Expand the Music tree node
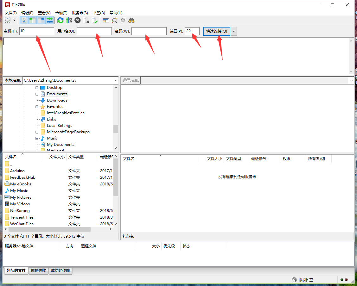This screenshot has width=357, height=286. pyautogui.click(x=37, y=139)
